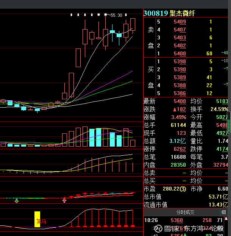Click buy level 3 price 5389

pyautogui.click(x=180, y=78)
